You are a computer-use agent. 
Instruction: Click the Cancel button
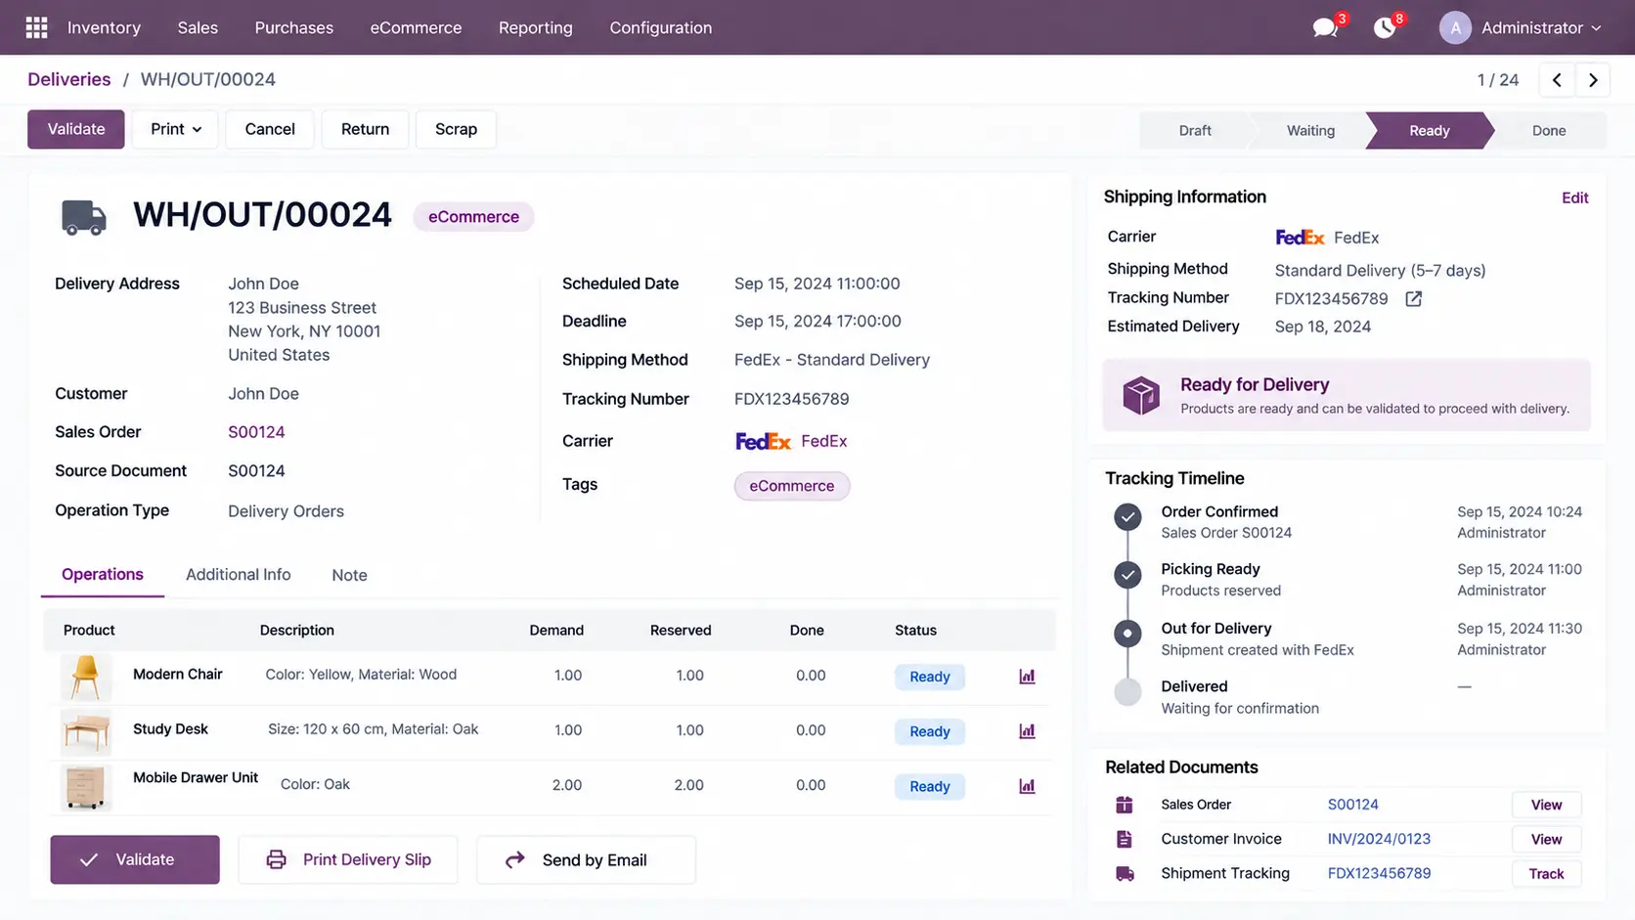pos(270,129)
